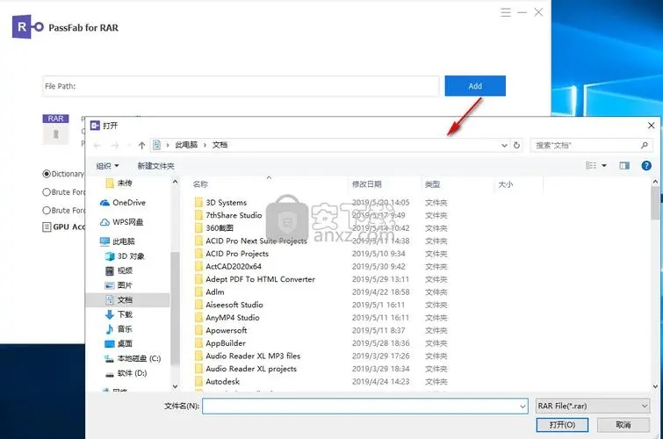Click the 文档 breadcrumb segment
This screenshot has height=439, width=663.
(220, 145)
